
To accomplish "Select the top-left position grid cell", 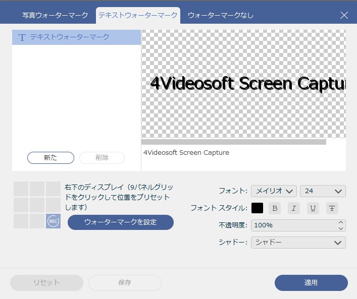I will coord(21,189).
